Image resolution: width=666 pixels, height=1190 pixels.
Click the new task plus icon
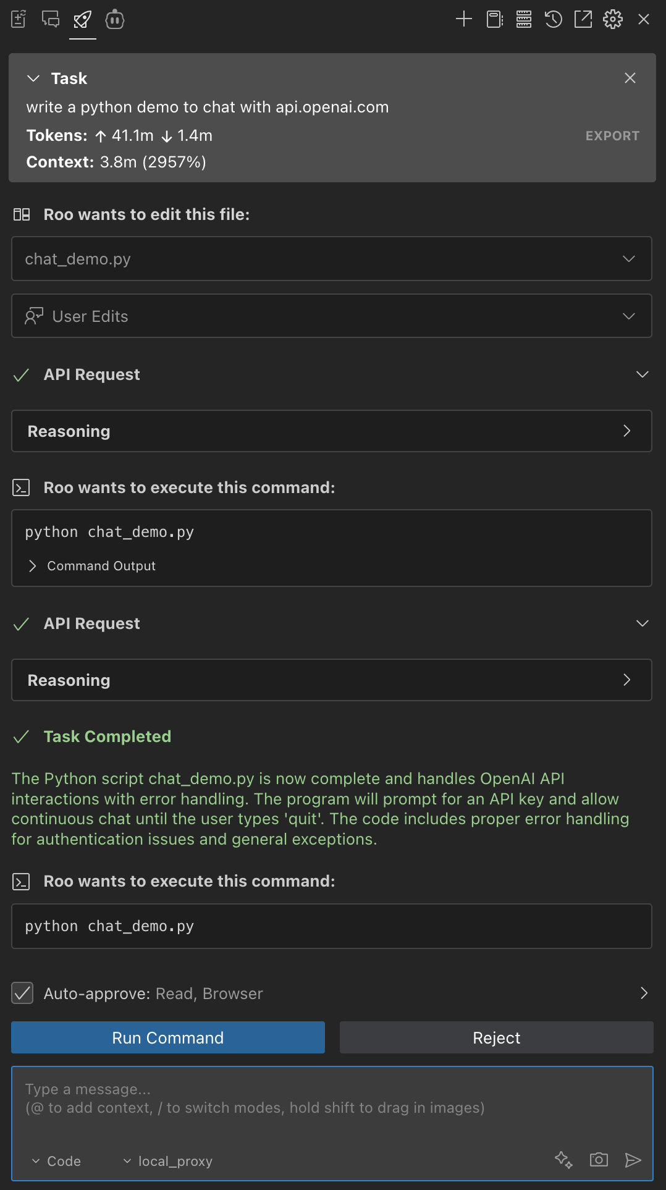coord(463,19)
